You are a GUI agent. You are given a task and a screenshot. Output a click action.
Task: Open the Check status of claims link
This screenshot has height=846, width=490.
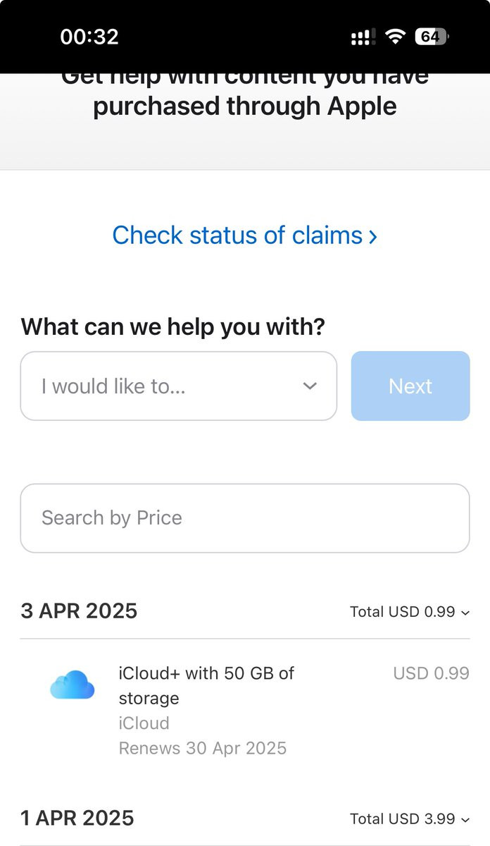click(244, 235)
